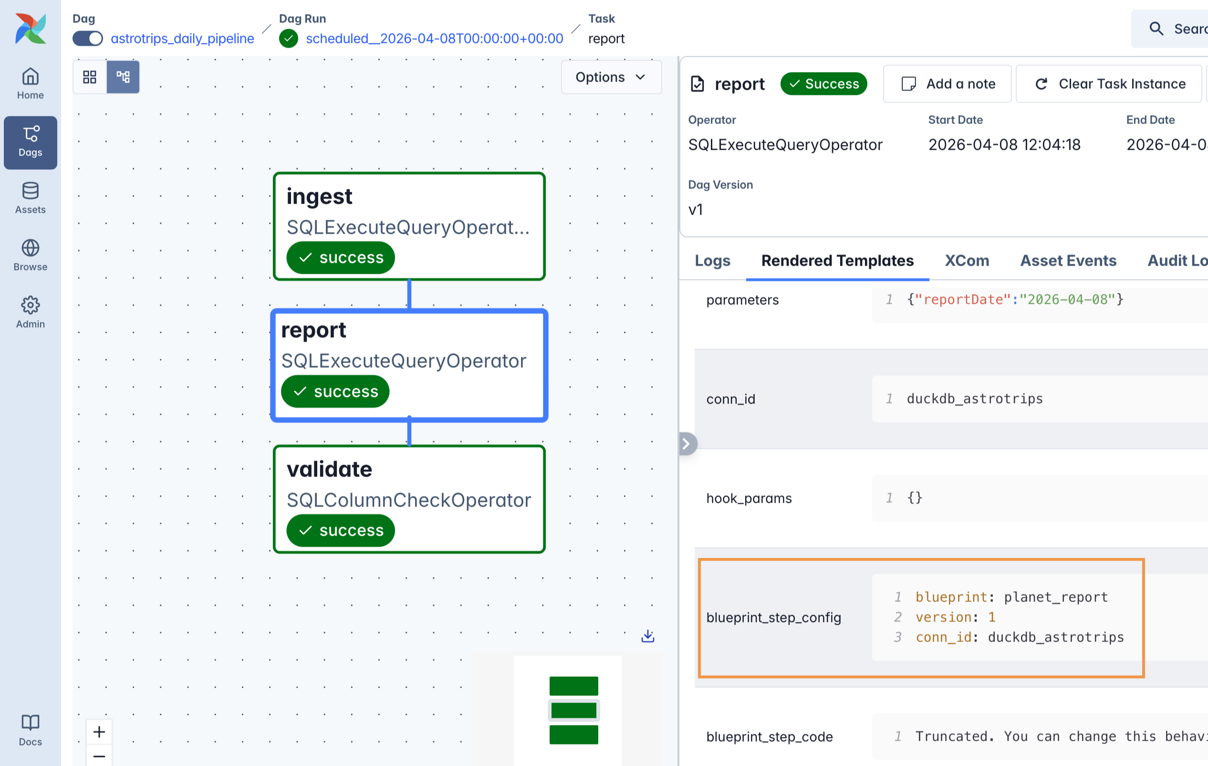Screen dimensions: 1208x766
Task: Click the Add a note button
Action: [947, 84]
